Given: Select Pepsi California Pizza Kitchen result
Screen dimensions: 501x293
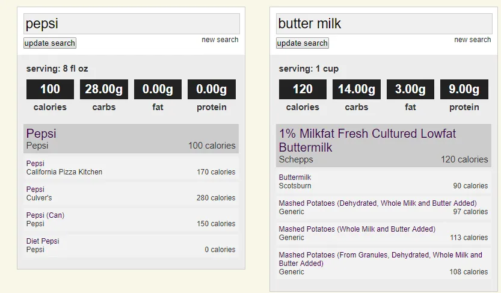Looking at the screenshot, I should pos(131,168).
